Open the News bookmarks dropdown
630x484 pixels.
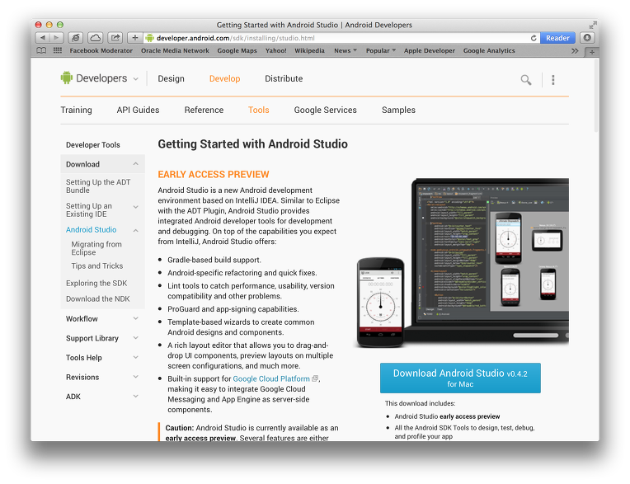click(346, 50)
